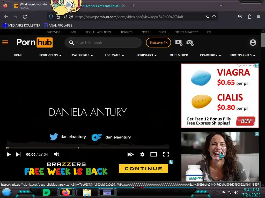Viewport: 265px width, 198px height.
Task: Open the SPICEVIDS link in the top bar
Action: pyautogui.click(x=54, y=32)
